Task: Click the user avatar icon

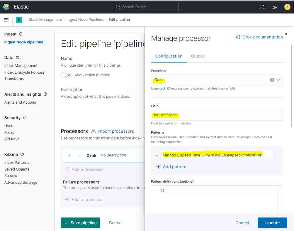Action: point(287,7)
